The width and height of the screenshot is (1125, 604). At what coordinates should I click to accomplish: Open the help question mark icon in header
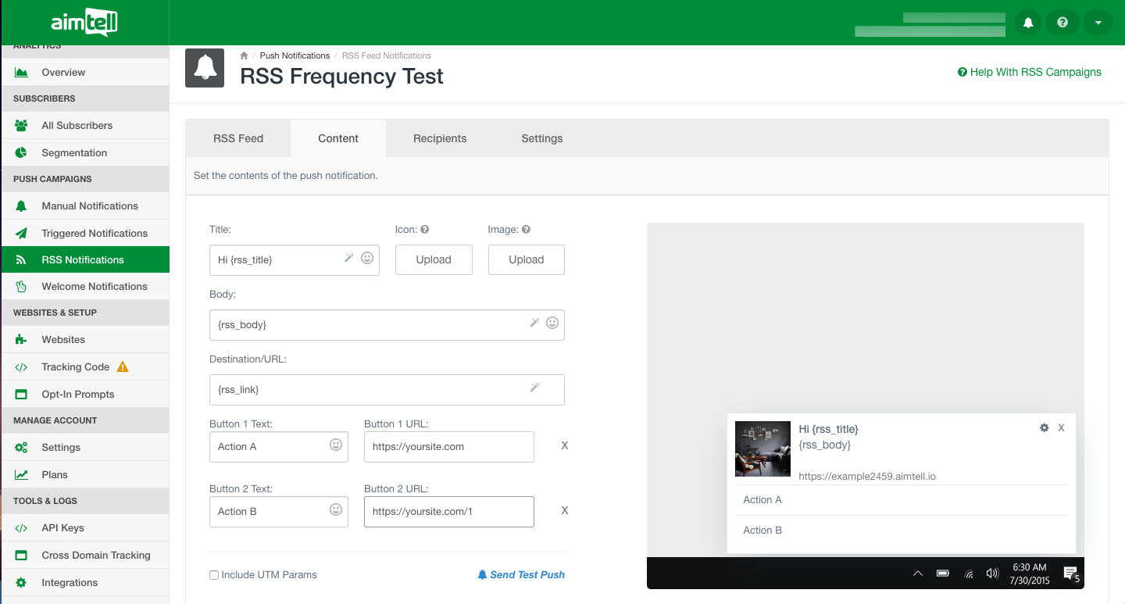click(1062, 23)
